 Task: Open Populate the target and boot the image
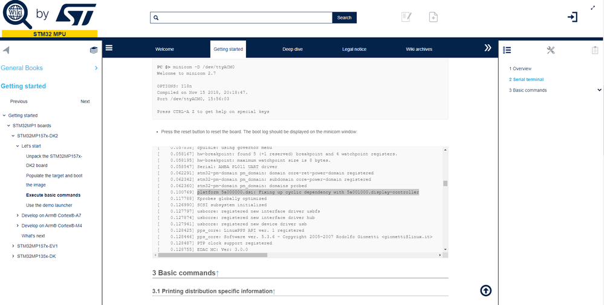point(54,180)
